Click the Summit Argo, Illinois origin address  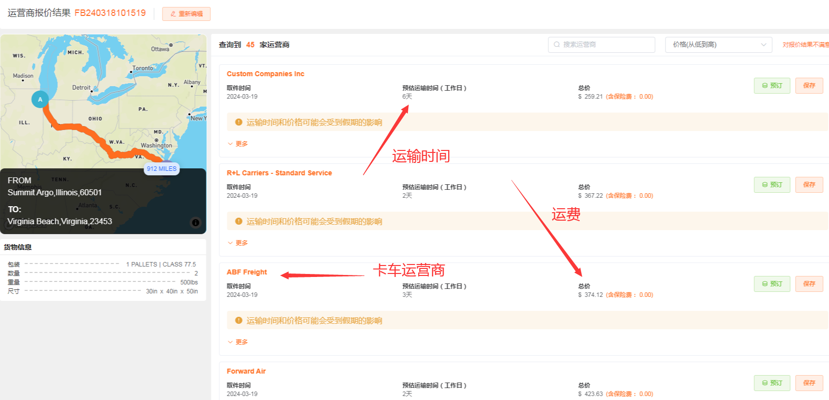point(54,192)
